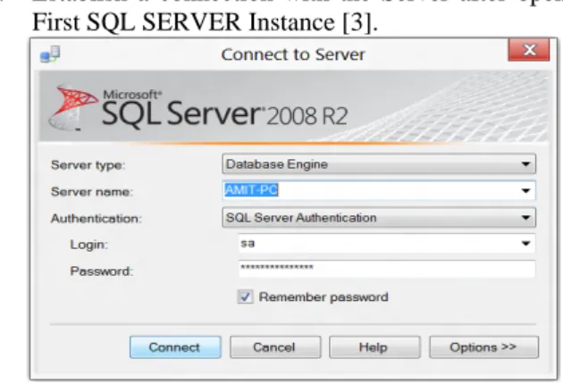Open the Server type dropdown
The height and width of the screenshot is (384, 563).
tap(379, 164)
